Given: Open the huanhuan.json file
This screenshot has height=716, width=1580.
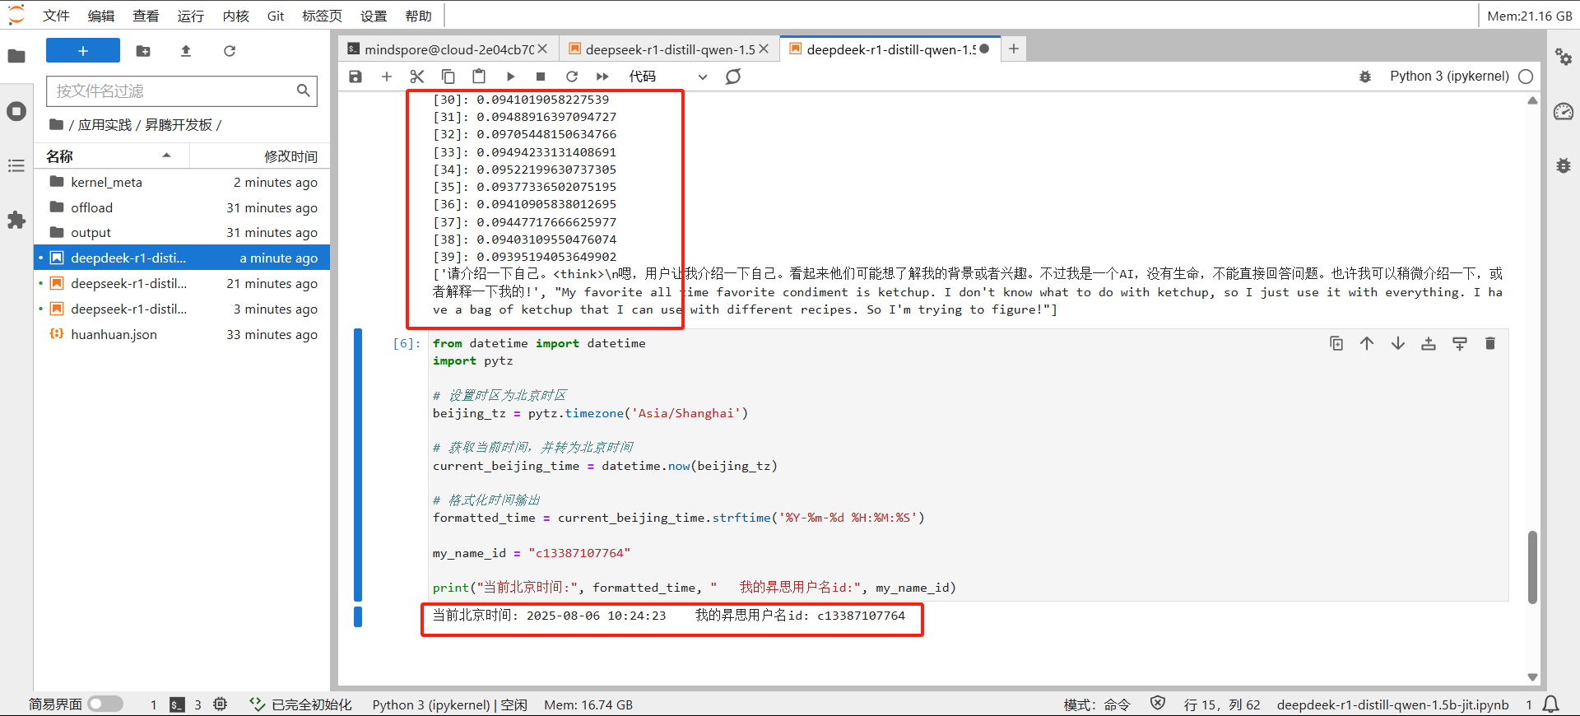Looking at the screenshot, I should (x=114, y=334).
